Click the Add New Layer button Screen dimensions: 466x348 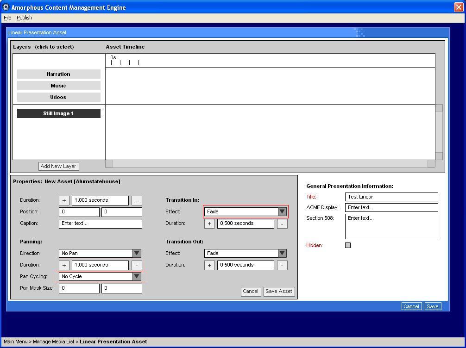(x=58, y=166)
